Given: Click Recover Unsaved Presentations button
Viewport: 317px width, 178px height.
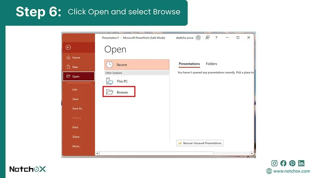Looking at the screenshot, I should (200, 143).
